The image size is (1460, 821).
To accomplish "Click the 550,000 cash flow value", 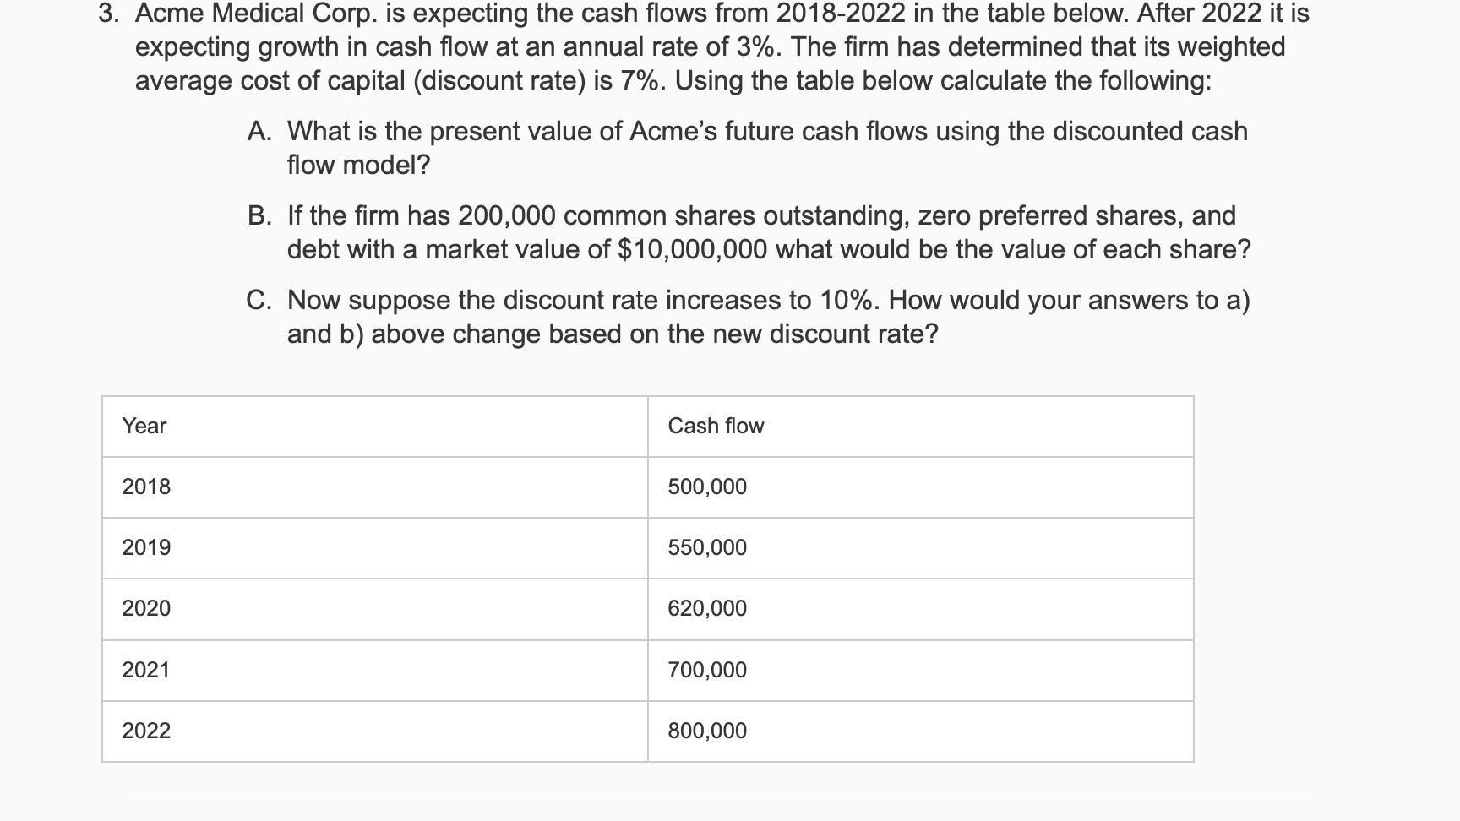I will [x=707, y=548].
